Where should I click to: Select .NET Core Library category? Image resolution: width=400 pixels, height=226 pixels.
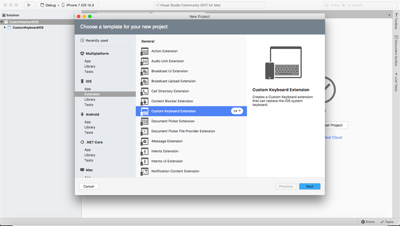pos(90,155)
